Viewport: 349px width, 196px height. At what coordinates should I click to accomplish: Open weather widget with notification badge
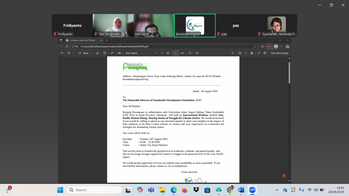coord(8,190)
